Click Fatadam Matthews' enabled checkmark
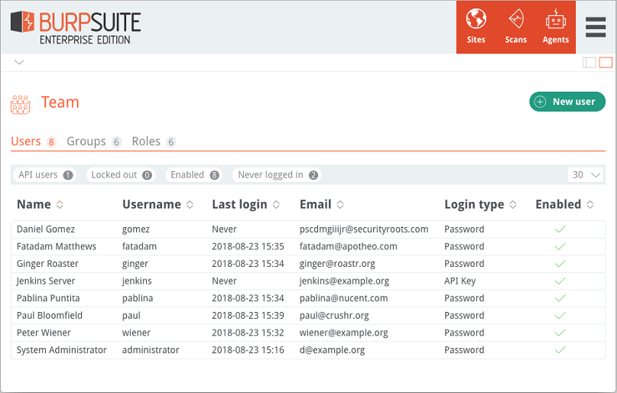 point(560,246)
